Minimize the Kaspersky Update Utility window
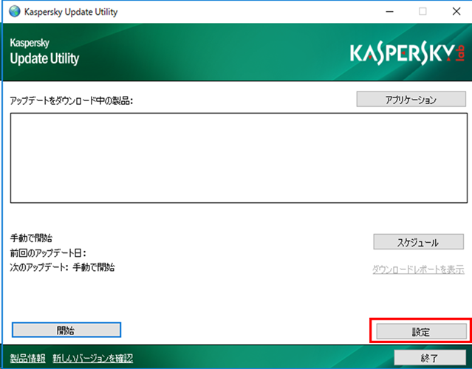Image resolution: width=472 pixels, height=369 pixels. point(390,12)
